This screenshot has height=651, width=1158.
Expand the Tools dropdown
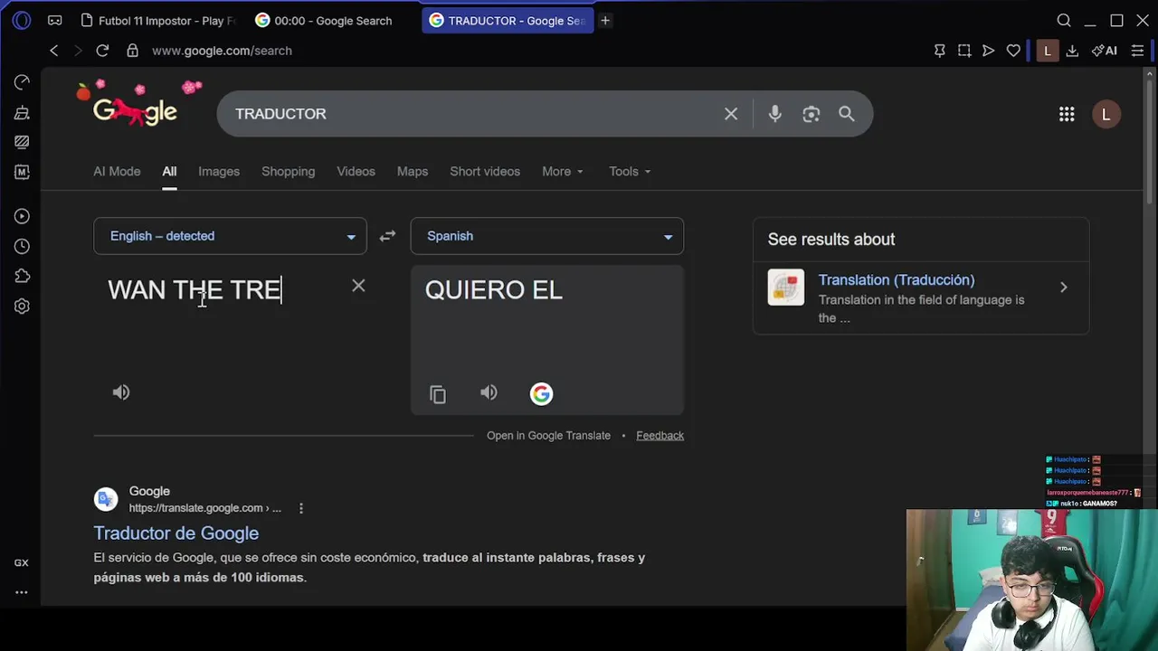point(630,171)
